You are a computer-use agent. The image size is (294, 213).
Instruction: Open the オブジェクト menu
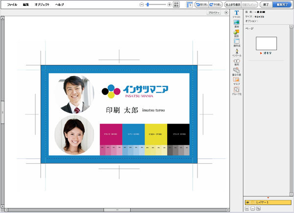42,5
